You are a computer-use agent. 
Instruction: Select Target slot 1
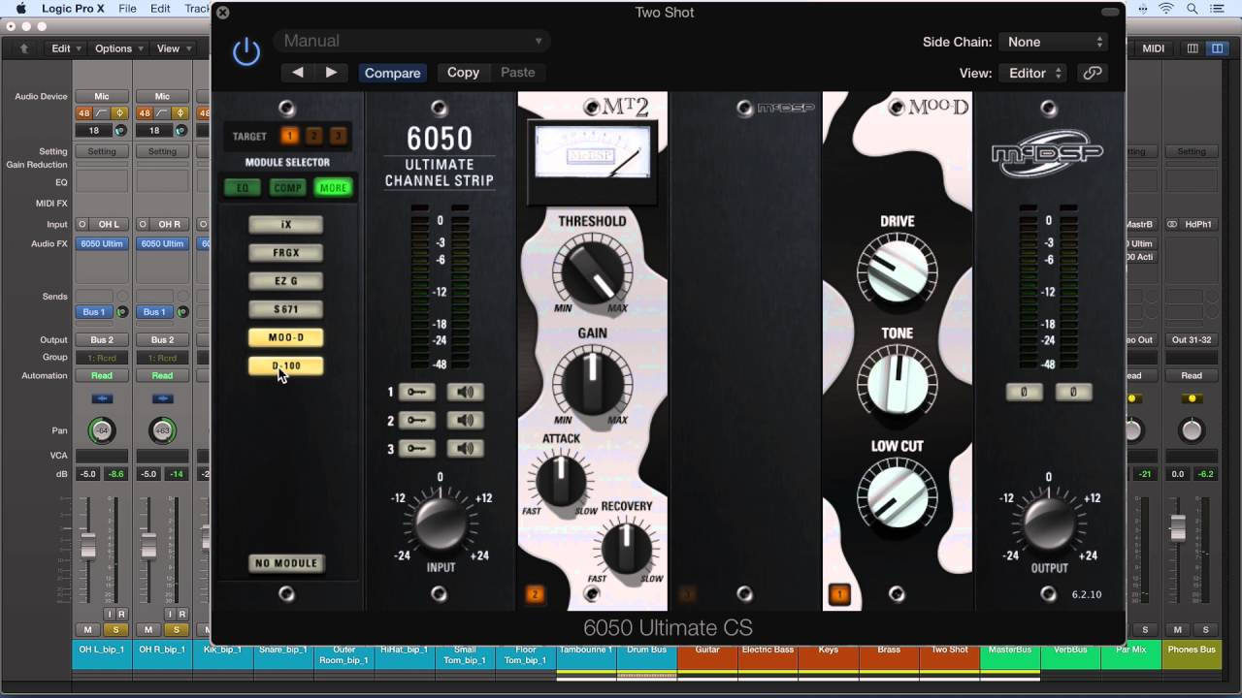[289, 136]
